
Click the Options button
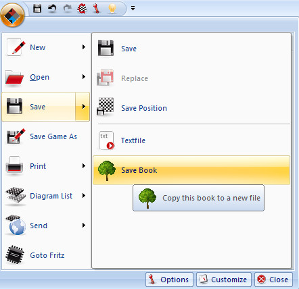point(169,280)
